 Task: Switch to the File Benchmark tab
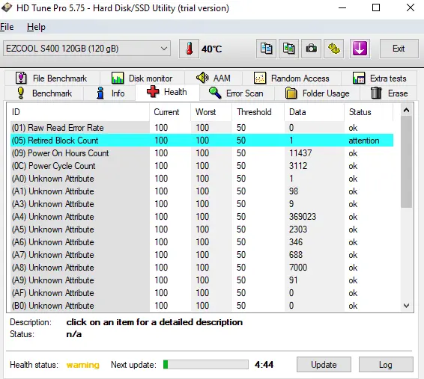[52, 78]
